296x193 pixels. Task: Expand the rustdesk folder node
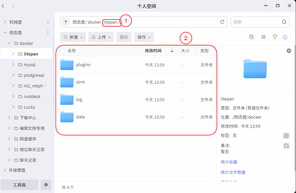click(13, 96)
